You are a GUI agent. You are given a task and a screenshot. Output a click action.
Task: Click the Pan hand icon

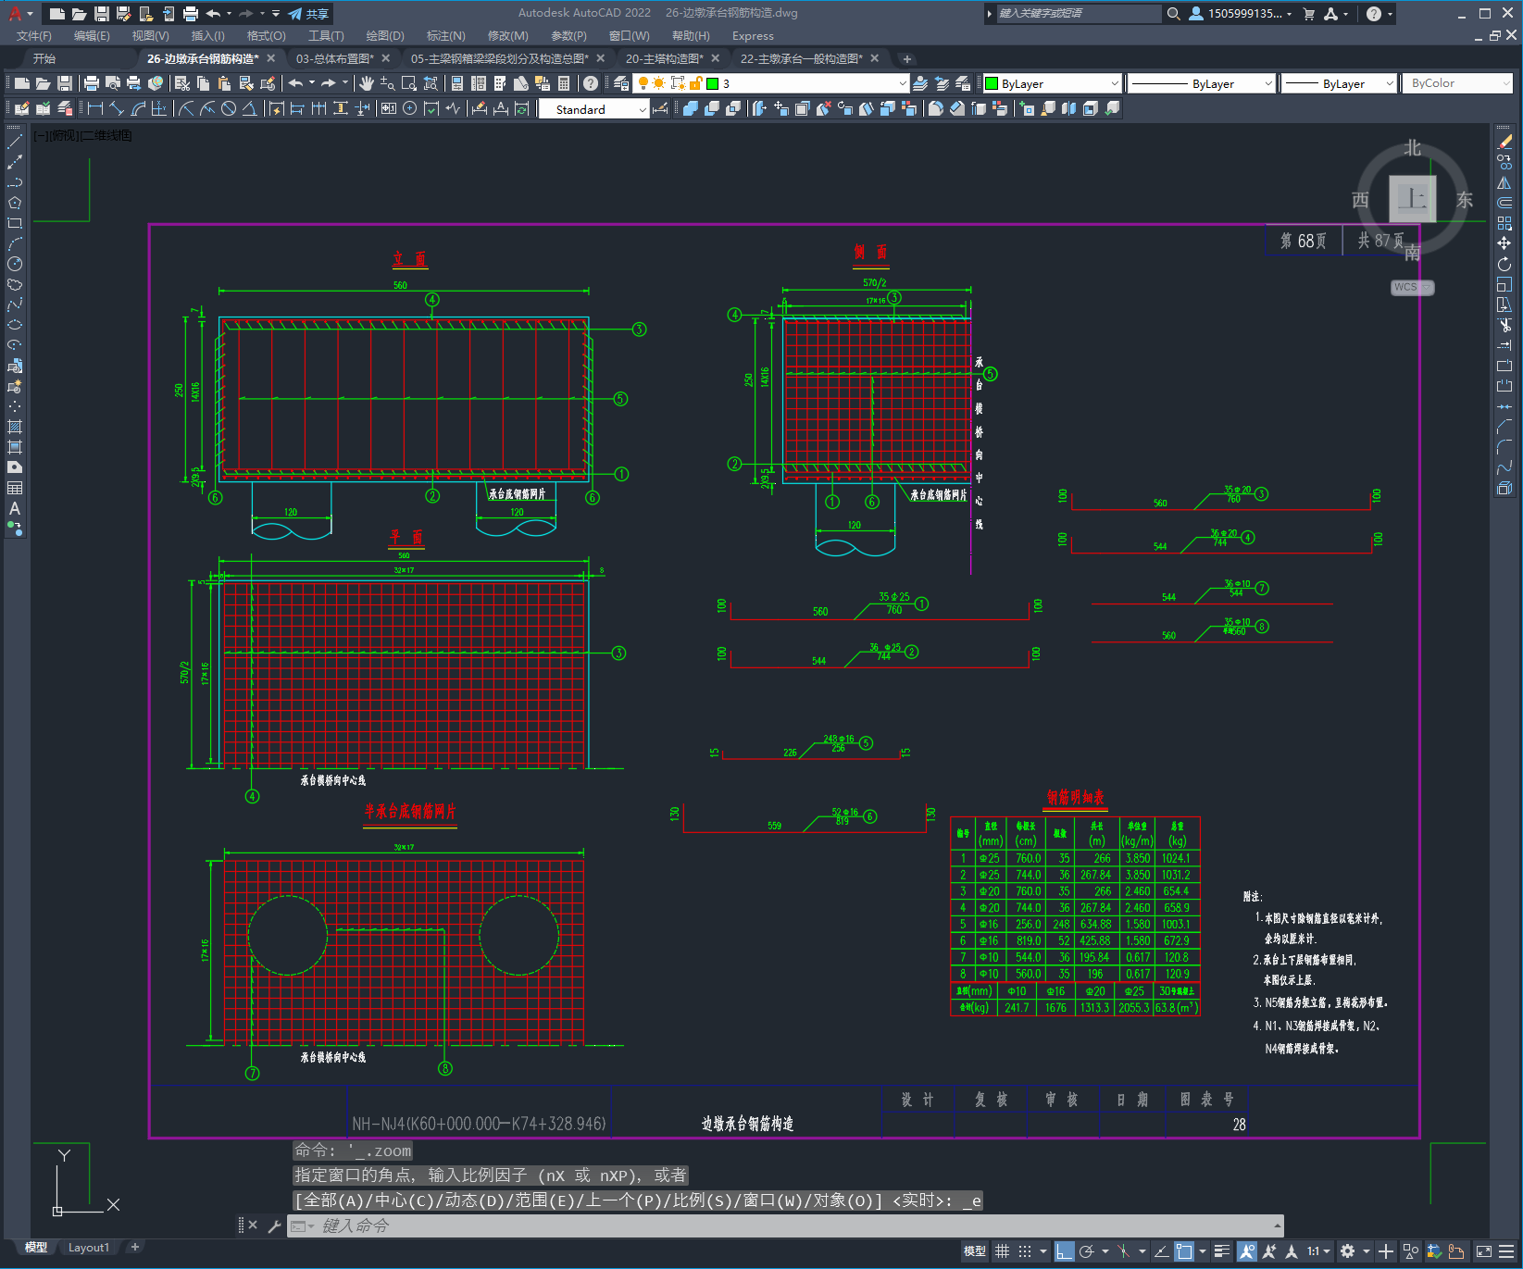367,83
